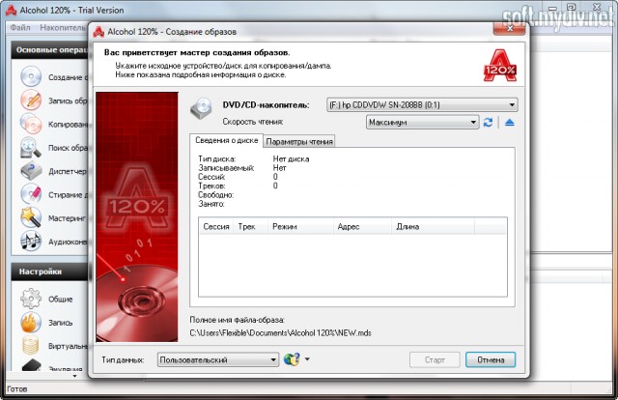618x400 pixels.
Task: Switch to Сведения о диске tab
Action: [x=227, y=140]
